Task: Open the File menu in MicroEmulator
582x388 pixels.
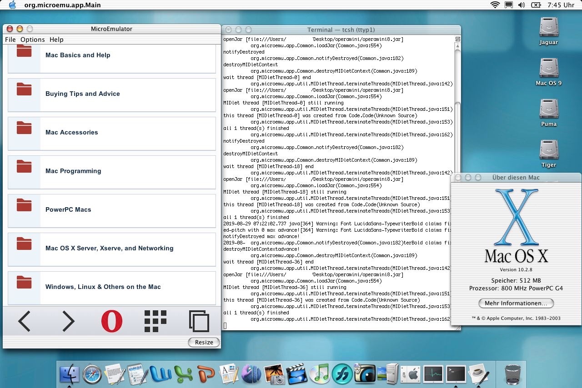Action: tap(10, 40)
